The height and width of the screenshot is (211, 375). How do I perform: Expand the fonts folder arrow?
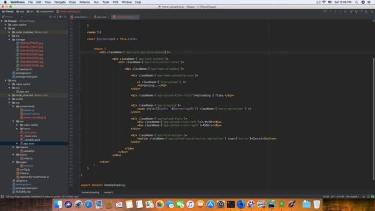click(x=17, y=128)
